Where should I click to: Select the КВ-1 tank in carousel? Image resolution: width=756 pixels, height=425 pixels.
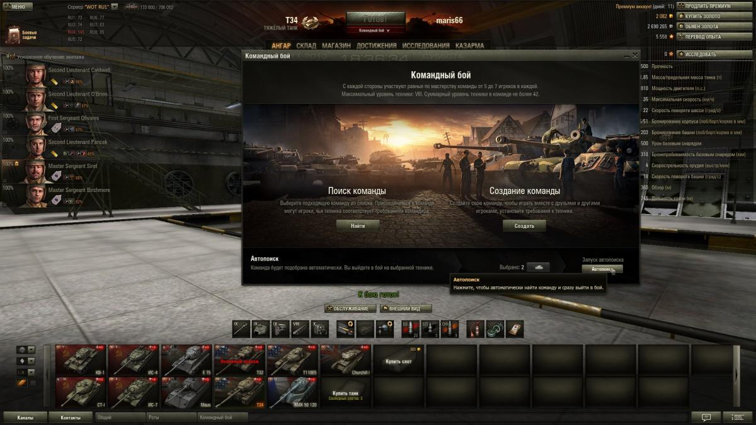click(x=81, y=360)
